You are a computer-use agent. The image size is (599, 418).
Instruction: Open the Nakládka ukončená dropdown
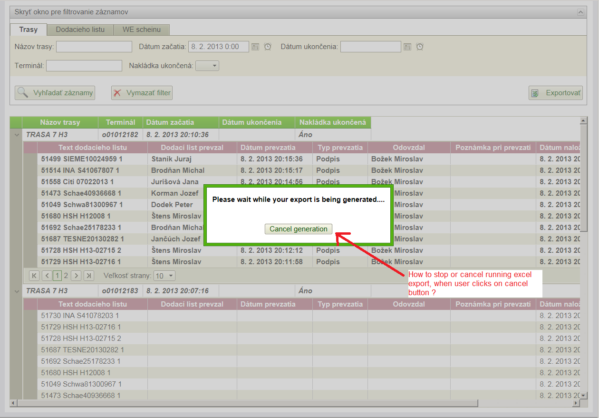(207, 66)
